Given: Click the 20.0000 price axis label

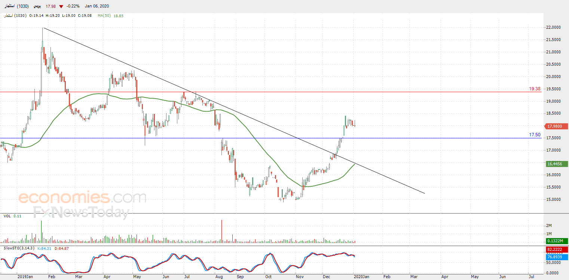Looking at the screenshot, I should pos(553,77).
